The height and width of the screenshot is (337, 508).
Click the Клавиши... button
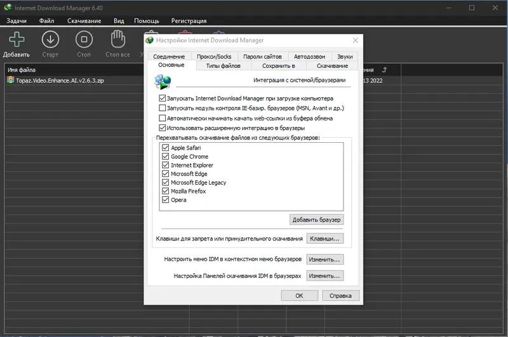(324, 239)
